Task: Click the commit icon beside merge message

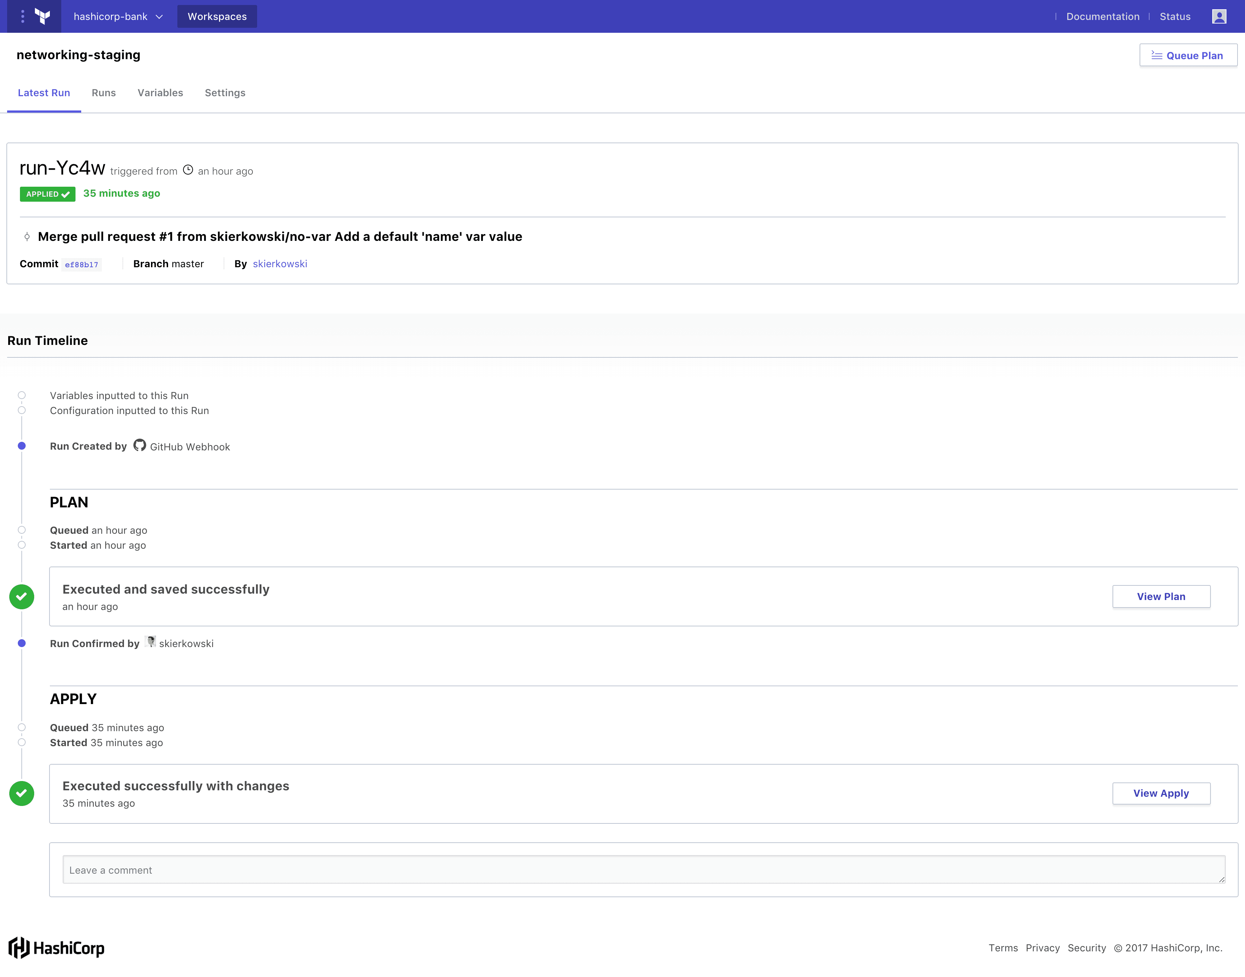Action: 27,236
